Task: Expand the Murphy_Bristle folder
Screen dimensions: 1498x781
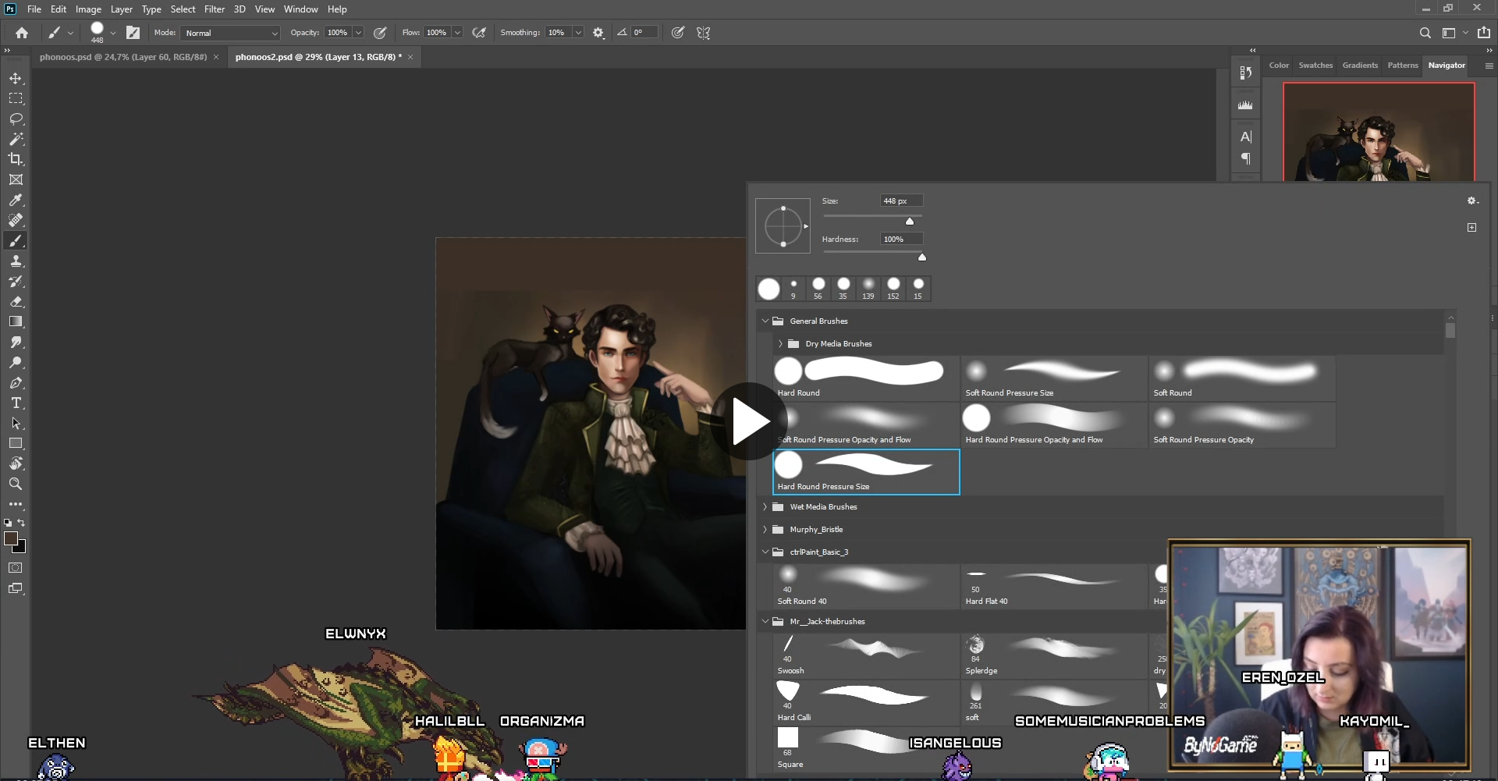Action: [x=765, y=529]
